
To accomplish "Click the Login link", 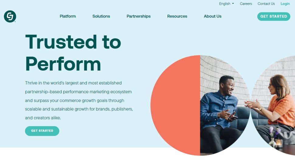I will [x=285, y=4].
